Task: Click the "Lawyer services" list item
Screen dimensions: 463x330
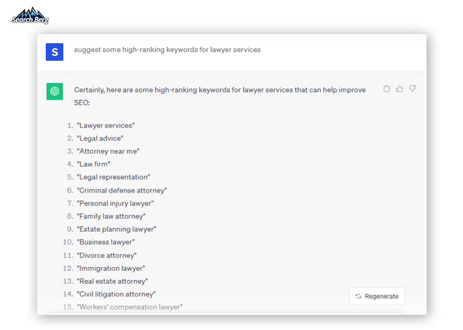Action: (x=106, y=125)
